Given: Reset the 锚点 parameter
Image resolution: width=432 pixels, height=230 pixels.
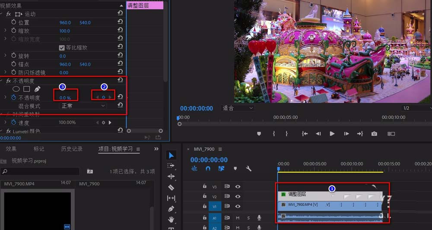Looking at the screenshot, I should [x=120, y=63].
